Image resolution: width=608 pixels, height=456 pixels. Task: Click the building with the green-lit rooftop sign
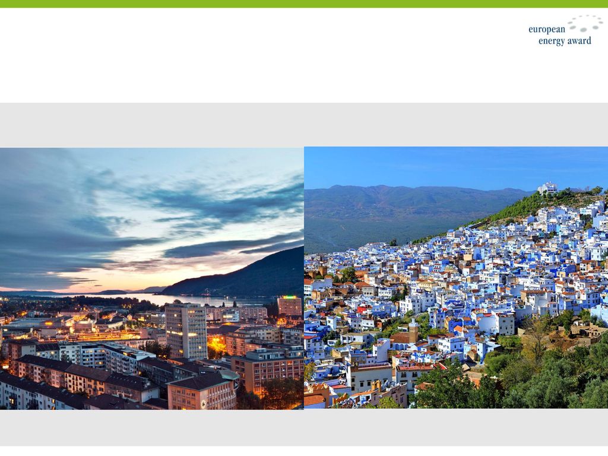tap(290, 306)
